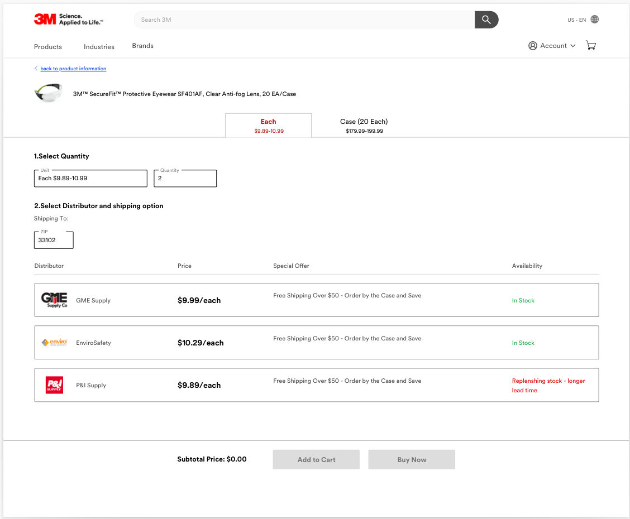
Task: Open the Industries menu
Action: coord(99,47)
